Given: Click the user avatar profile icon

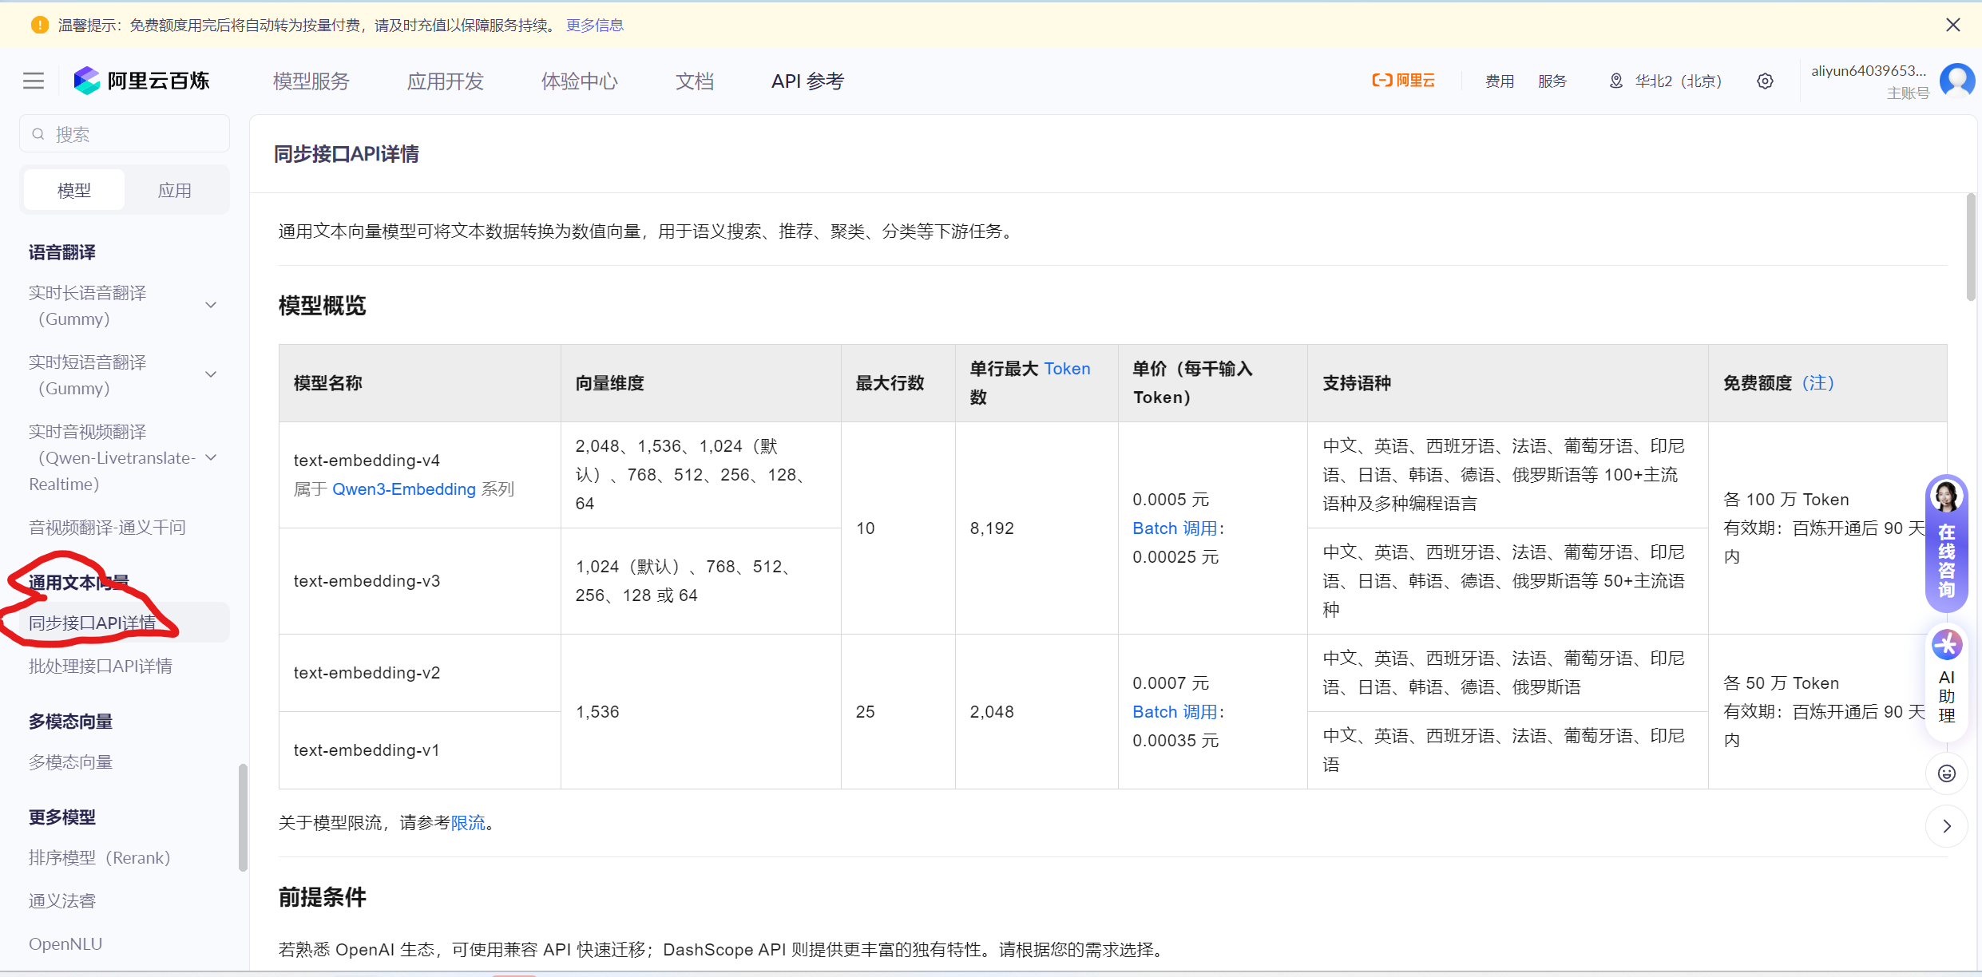Looking at the screenshot, I should pyautogui.click(x=1956, y=81).
